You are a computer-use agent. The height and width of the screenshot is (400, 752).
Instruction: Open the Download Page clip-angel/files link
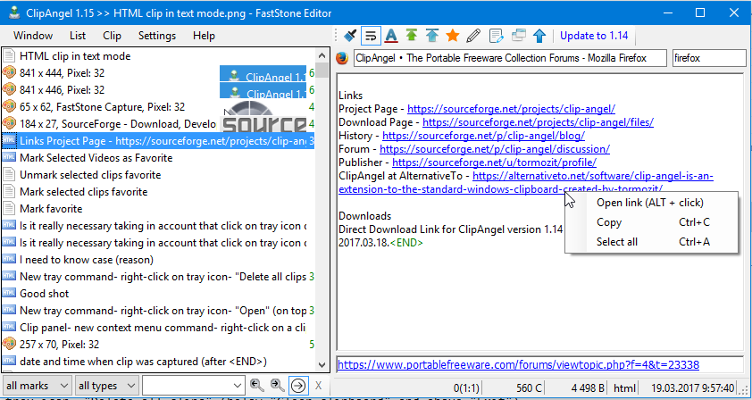(x=539, y=122)
